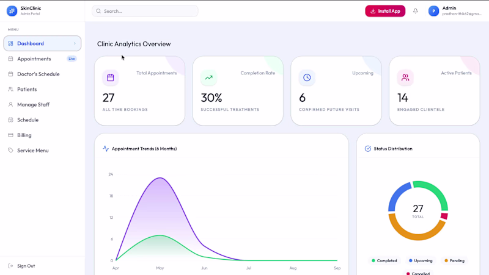Click the Status Distribution check icon

click(368, 148)
